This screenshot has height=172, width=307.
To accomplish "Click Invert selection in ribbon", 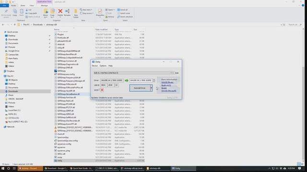I will [125, 17].
